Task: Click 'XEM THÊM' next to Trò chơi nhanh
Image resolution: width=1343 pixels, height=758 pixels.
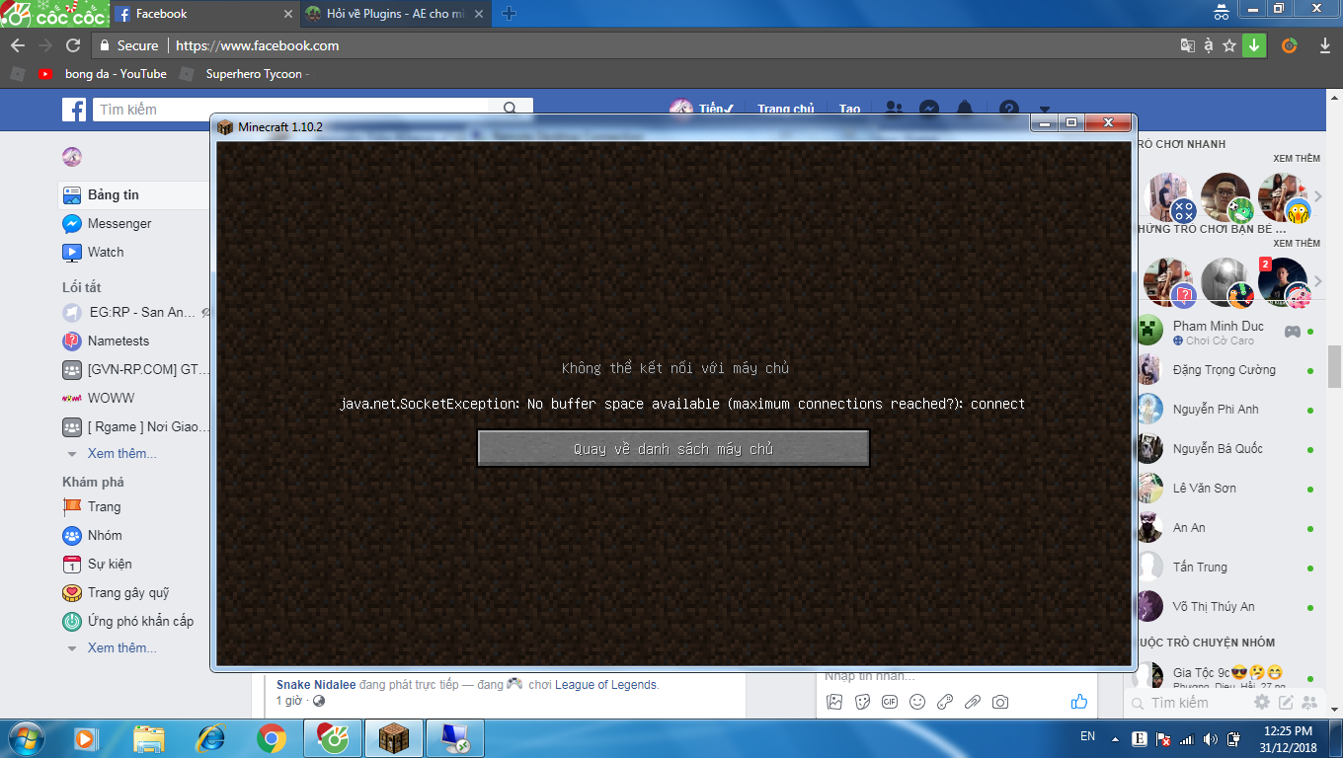Action: 1297,158
